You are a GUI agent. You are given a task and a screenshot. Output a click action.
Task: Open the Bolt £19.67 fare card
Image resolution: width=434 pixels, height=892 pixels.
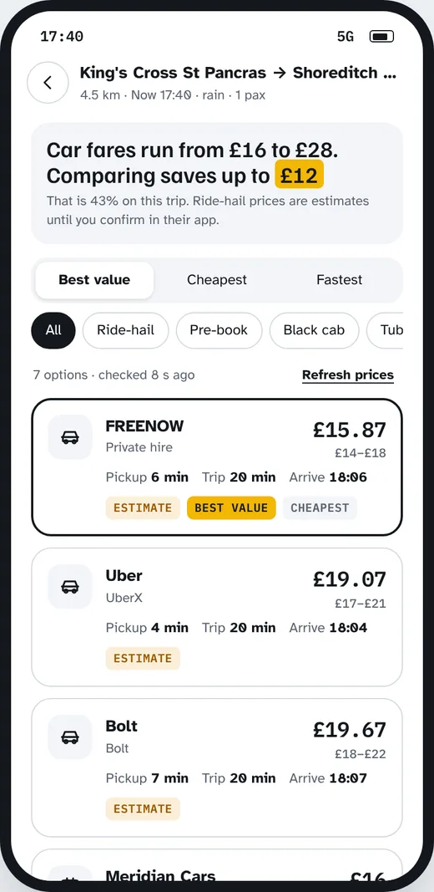pos(217,767)
